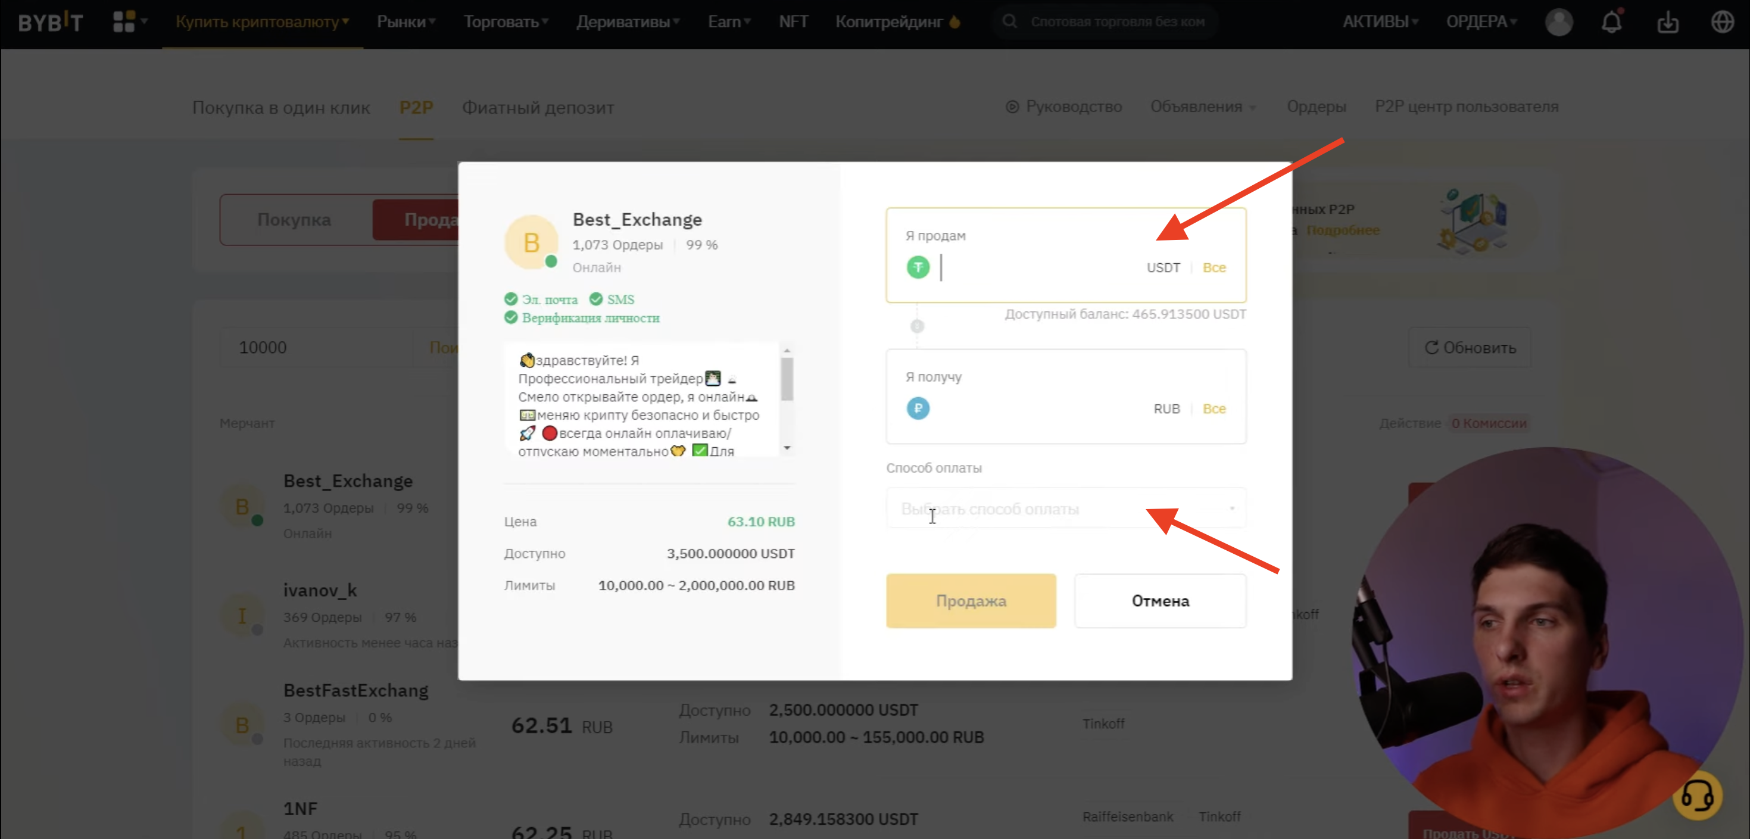This screenshot has width=1750, height=839.
Task: Click the Best_Exchange avatar in dialog
Action: (531, 242)
